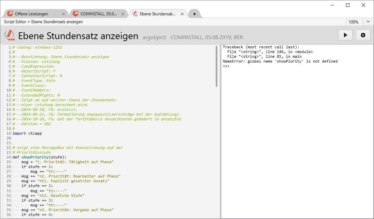
Task: Click the output console prompt >>>
Action: [x=226, y=66]
